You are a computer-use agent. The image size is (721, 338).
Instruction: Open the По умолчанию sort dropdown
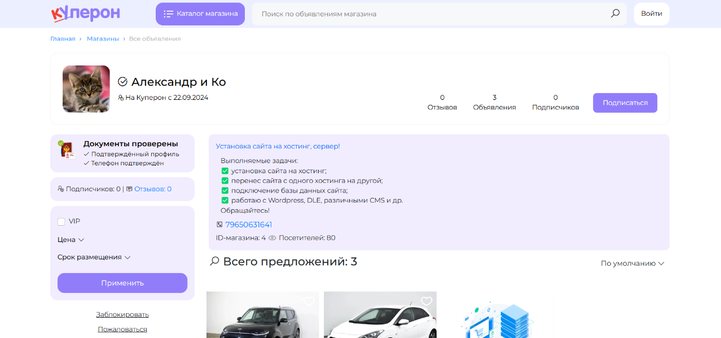coord(632,264)
